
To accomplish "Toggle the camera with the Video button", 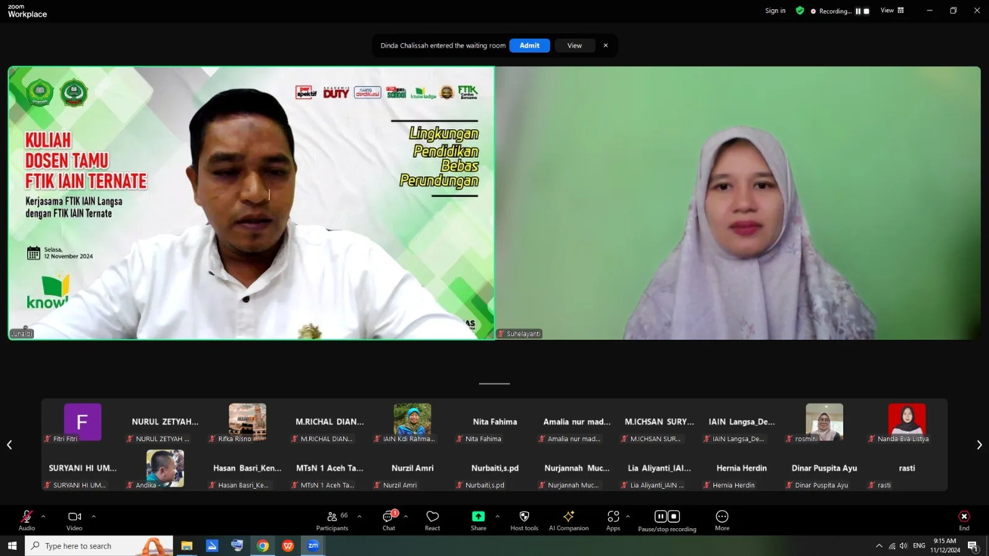I will 75,521.
